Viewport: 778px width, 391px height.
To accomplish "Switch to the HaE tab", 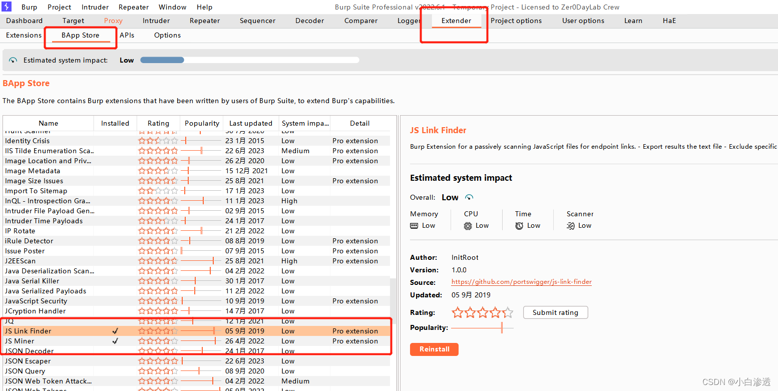I will pyautogui.click(x=669, y=21).
